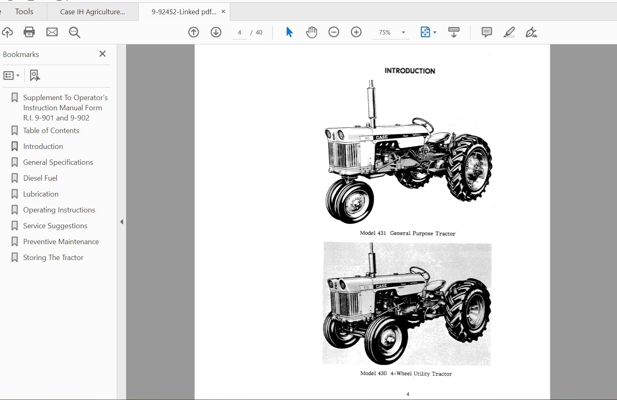Activate the hand pan tool
The height and width of the screenshot is (400, 617).
pyautogui.click(x=312, y=32)
